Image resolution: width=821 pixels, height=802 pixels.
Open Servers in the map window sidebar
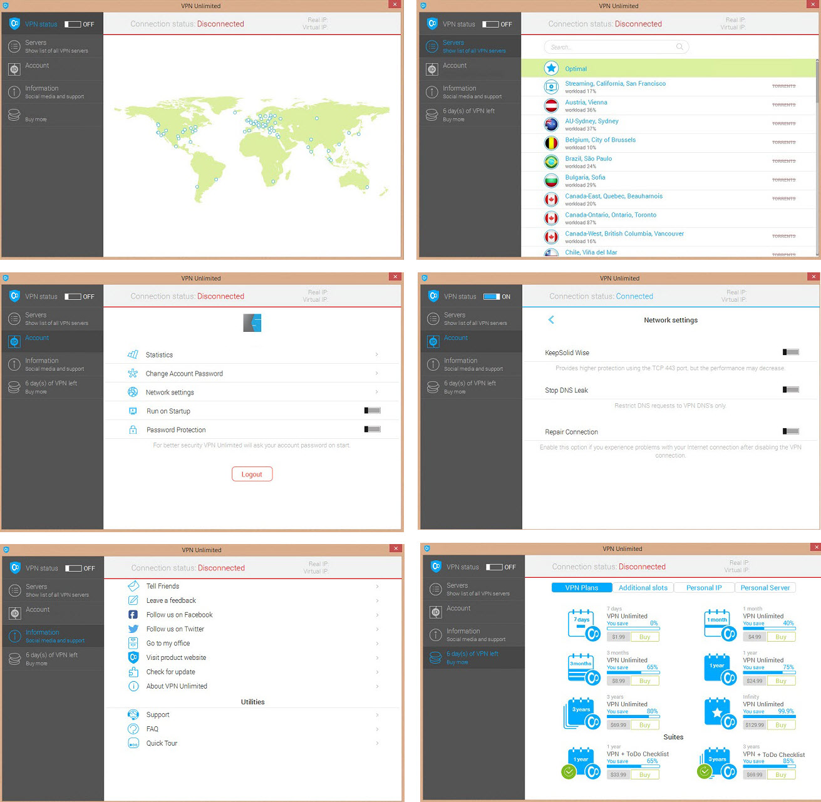(52, 46)
